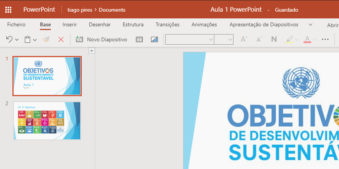
Task: Click the red Delete X icon
Action: (61, 39)
